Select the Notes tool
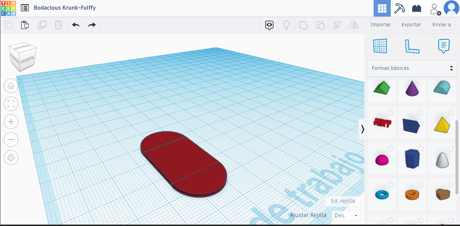 pos(444,46)
